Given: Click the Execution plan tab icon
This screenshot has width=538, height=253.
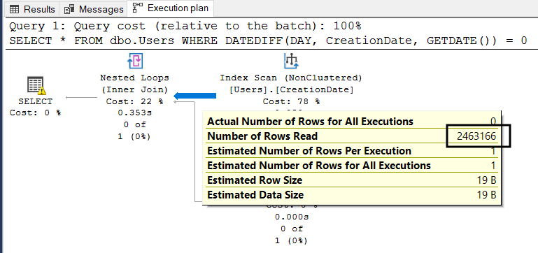Looking at the screenshot, I should [x=139, y=8].
